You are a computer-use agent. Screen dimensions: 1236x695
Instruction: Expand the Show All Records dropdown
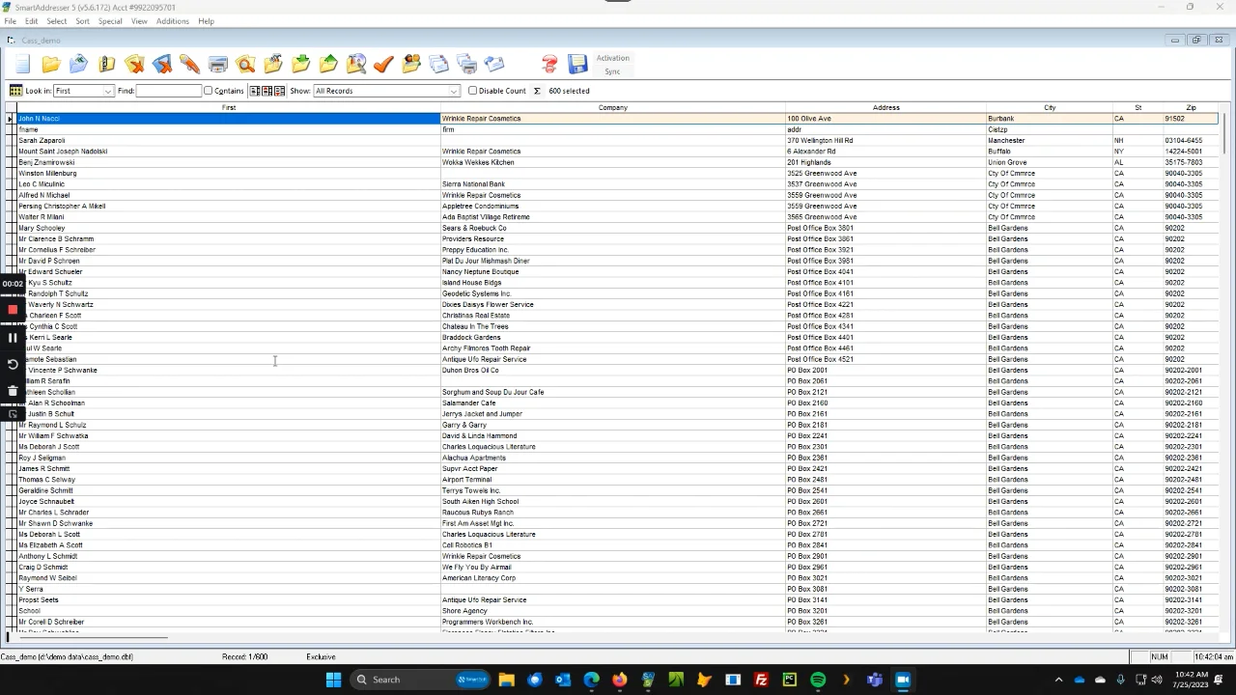tap(453, 91)
